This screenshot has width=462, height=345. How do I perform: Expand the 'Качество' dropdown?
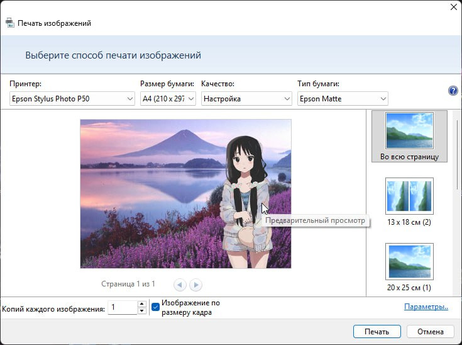pos(246,99)
